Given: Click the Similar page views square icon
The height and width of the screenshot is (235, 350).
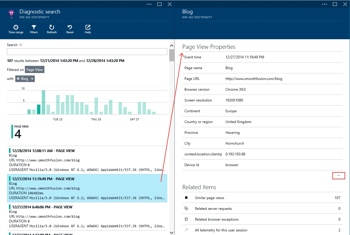Looking at the screenshot, I should pyautogui.click(x=186, y=198).
